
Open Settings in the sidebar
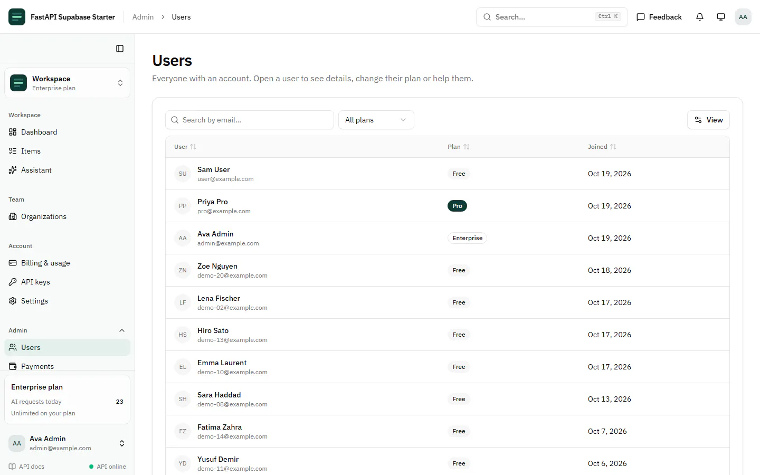tap(68, 301)
